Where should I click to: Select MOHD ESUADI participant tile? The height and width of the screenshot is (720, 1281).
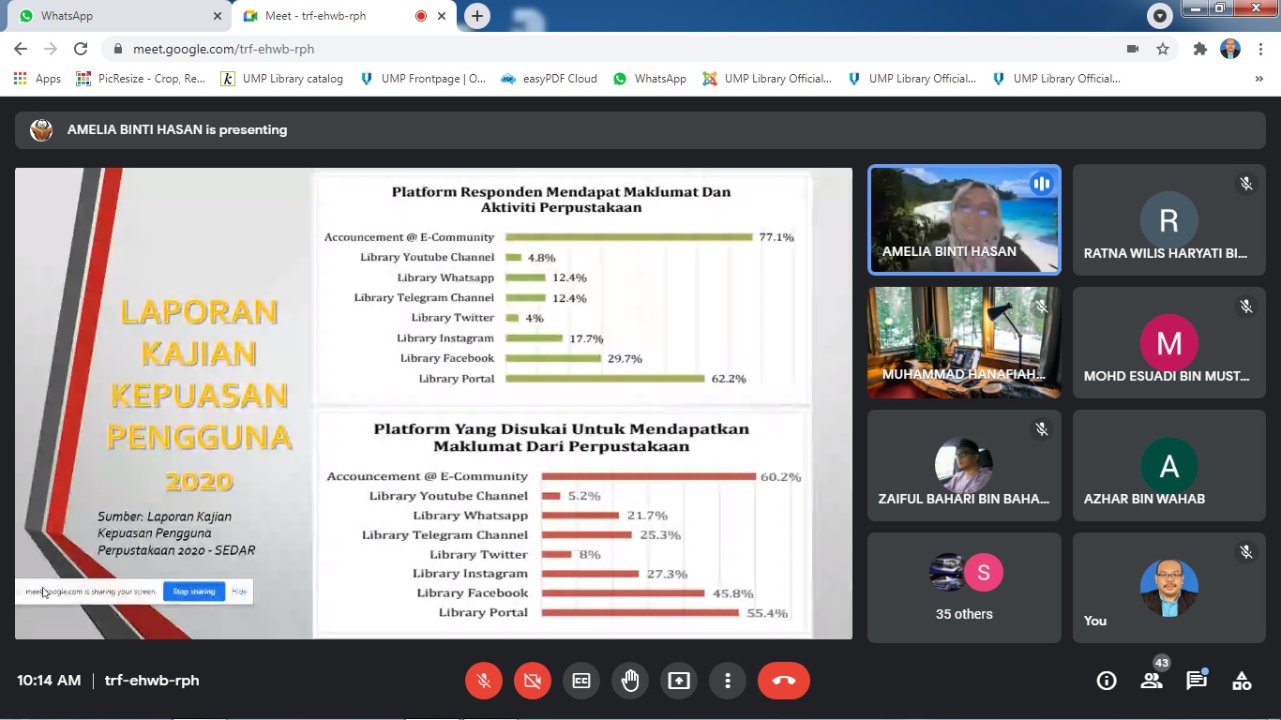[1168, 342]
